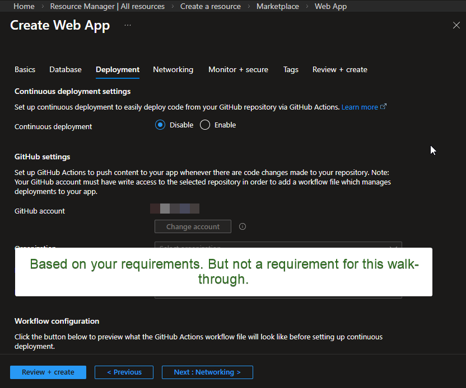Click the Next : Networking button
Viewport: 466px width, 388px height.
[207, 372]
